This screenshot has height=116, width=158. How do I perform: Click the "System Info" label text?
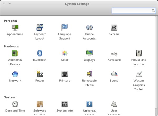click(65, 111)
